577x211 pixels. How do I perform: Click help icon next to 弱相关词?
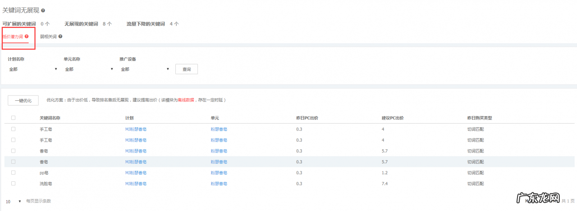(x=60, y=36)
